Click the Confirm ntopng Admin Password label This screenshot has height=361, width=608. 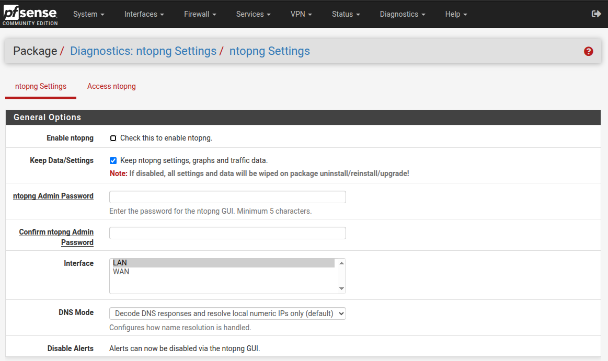click(56, 237)
